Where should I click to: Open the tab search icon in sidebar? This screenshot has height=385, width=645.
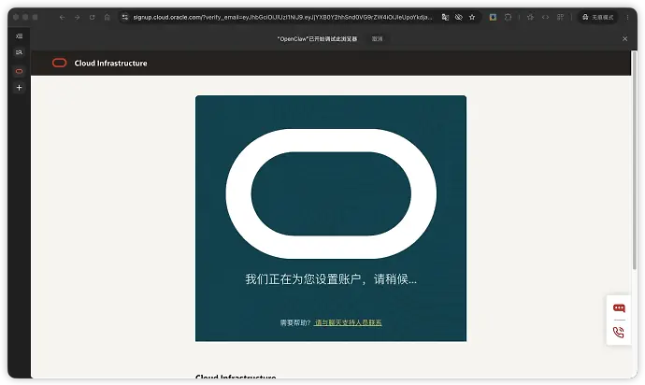click(x=19, y=52)
